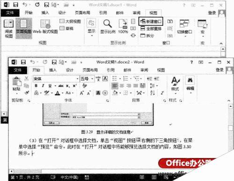Open font name dropdown showing 宋体
Screen dimensions: 234x181
(x=77, y=79)
